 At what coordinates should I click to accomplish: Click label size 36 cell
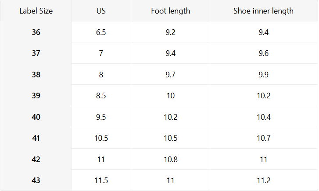(x=36, y=32)
